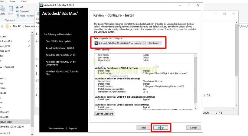Image resolution: width=248 pixels, height=136 pixels.
Task: Click 'Autodesk 3ds Max 2010 Tutorials Files' in list
Action: pyautogui.click(x=62, y=73)
